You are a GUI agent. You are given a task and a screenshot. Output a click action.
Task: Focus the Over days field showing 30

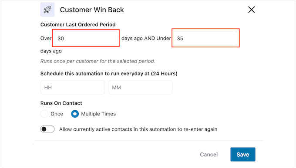(86, 38)
